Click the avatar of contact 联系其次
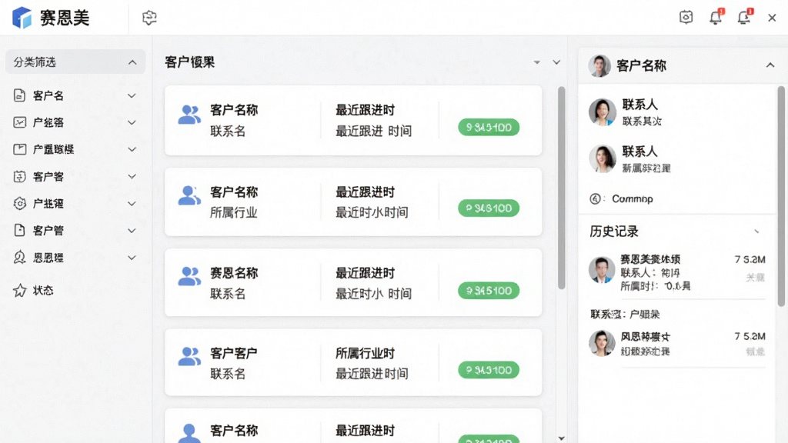Viewport: 788px width, 443px height. 603,112
